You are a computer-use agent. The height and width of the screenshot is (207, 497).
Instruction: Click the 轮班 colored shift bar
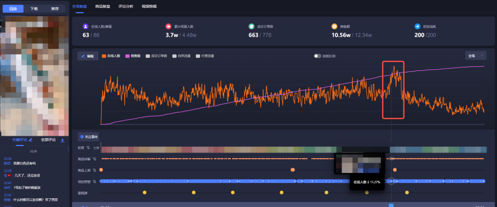coord(294,149)
